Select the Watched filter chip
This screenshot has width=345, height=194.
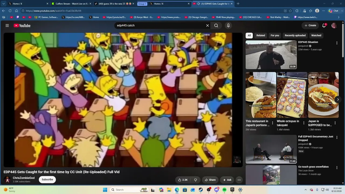click(316, 35)
